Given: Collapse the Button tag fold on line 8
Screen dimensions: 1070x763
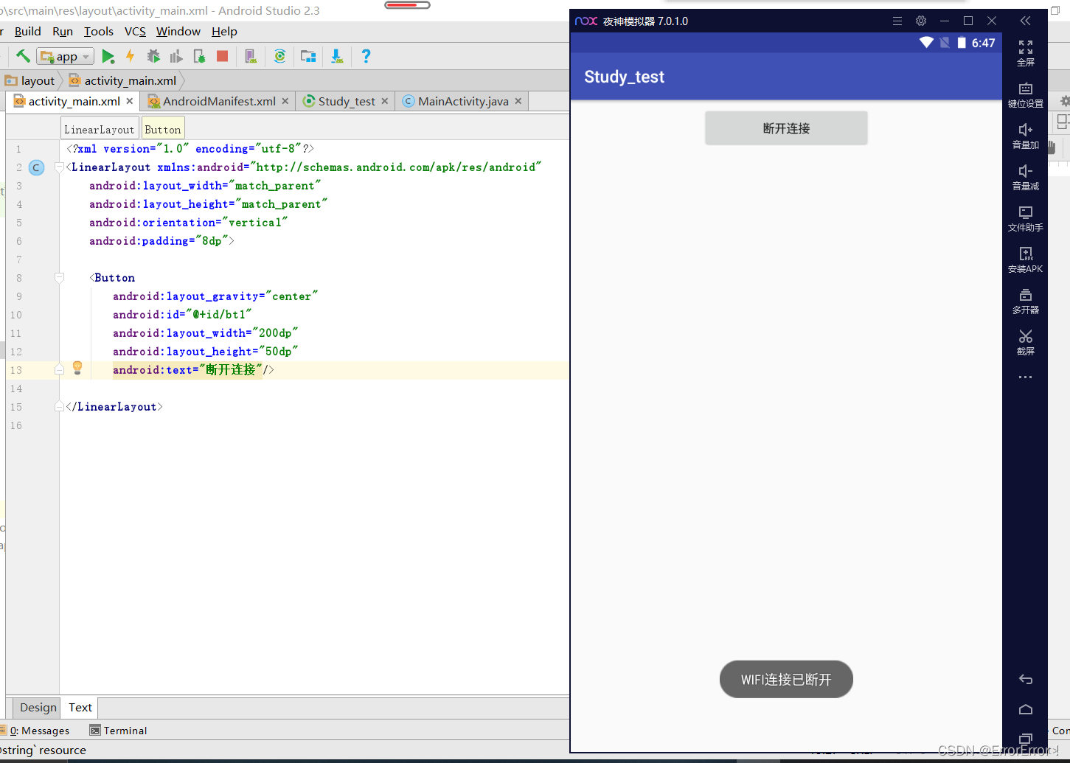Looking at the screenshot, I should pos(59,278).
